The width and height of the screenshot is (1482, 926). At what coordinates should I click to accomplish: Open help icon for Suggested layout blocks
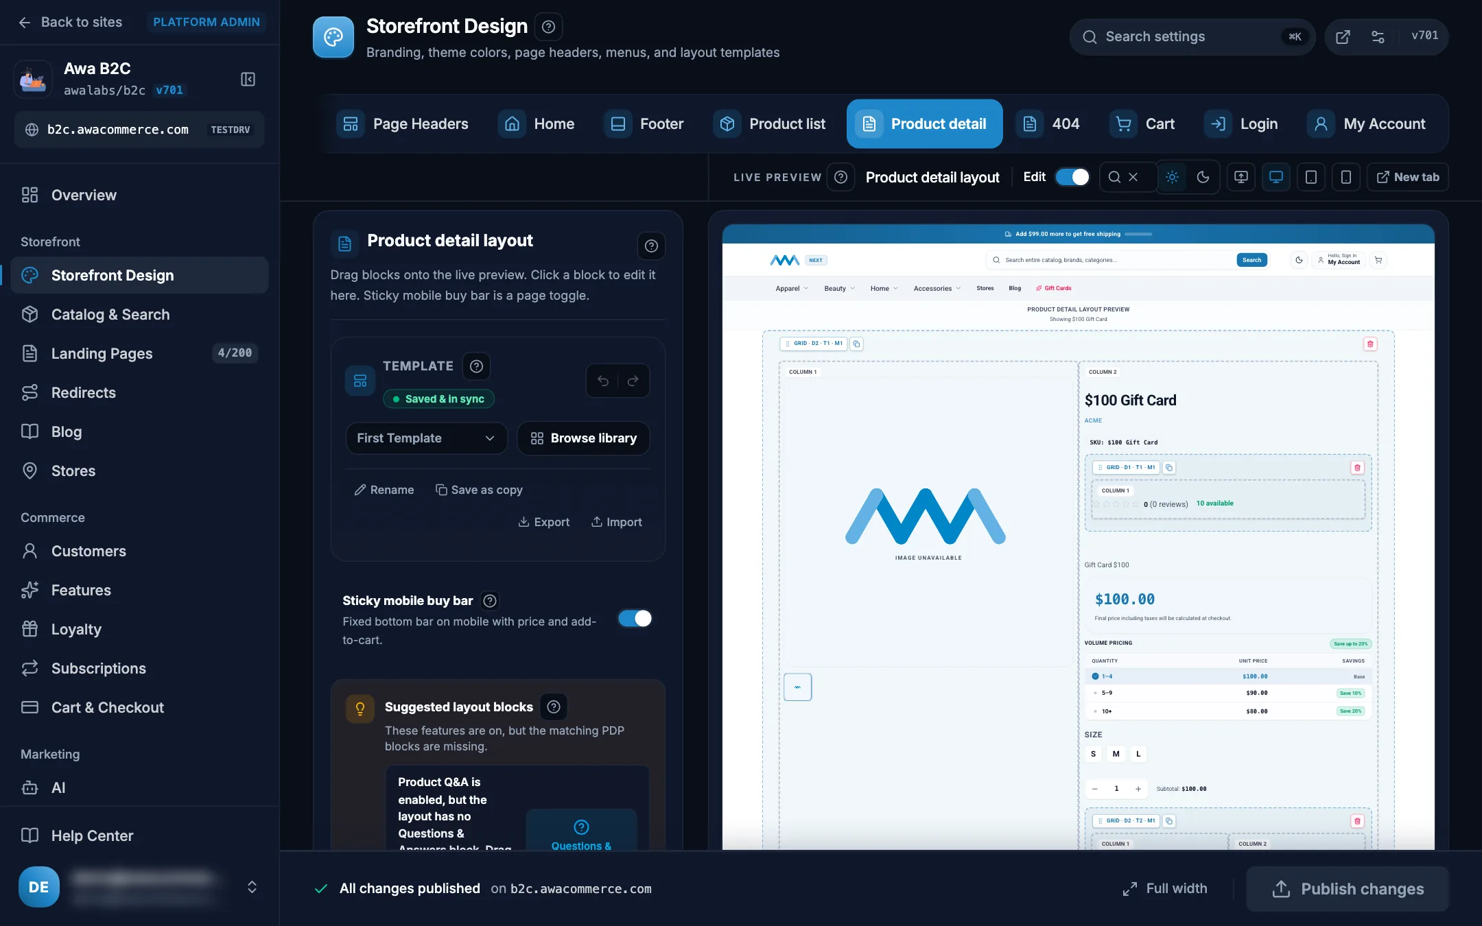tap(554, 707)
